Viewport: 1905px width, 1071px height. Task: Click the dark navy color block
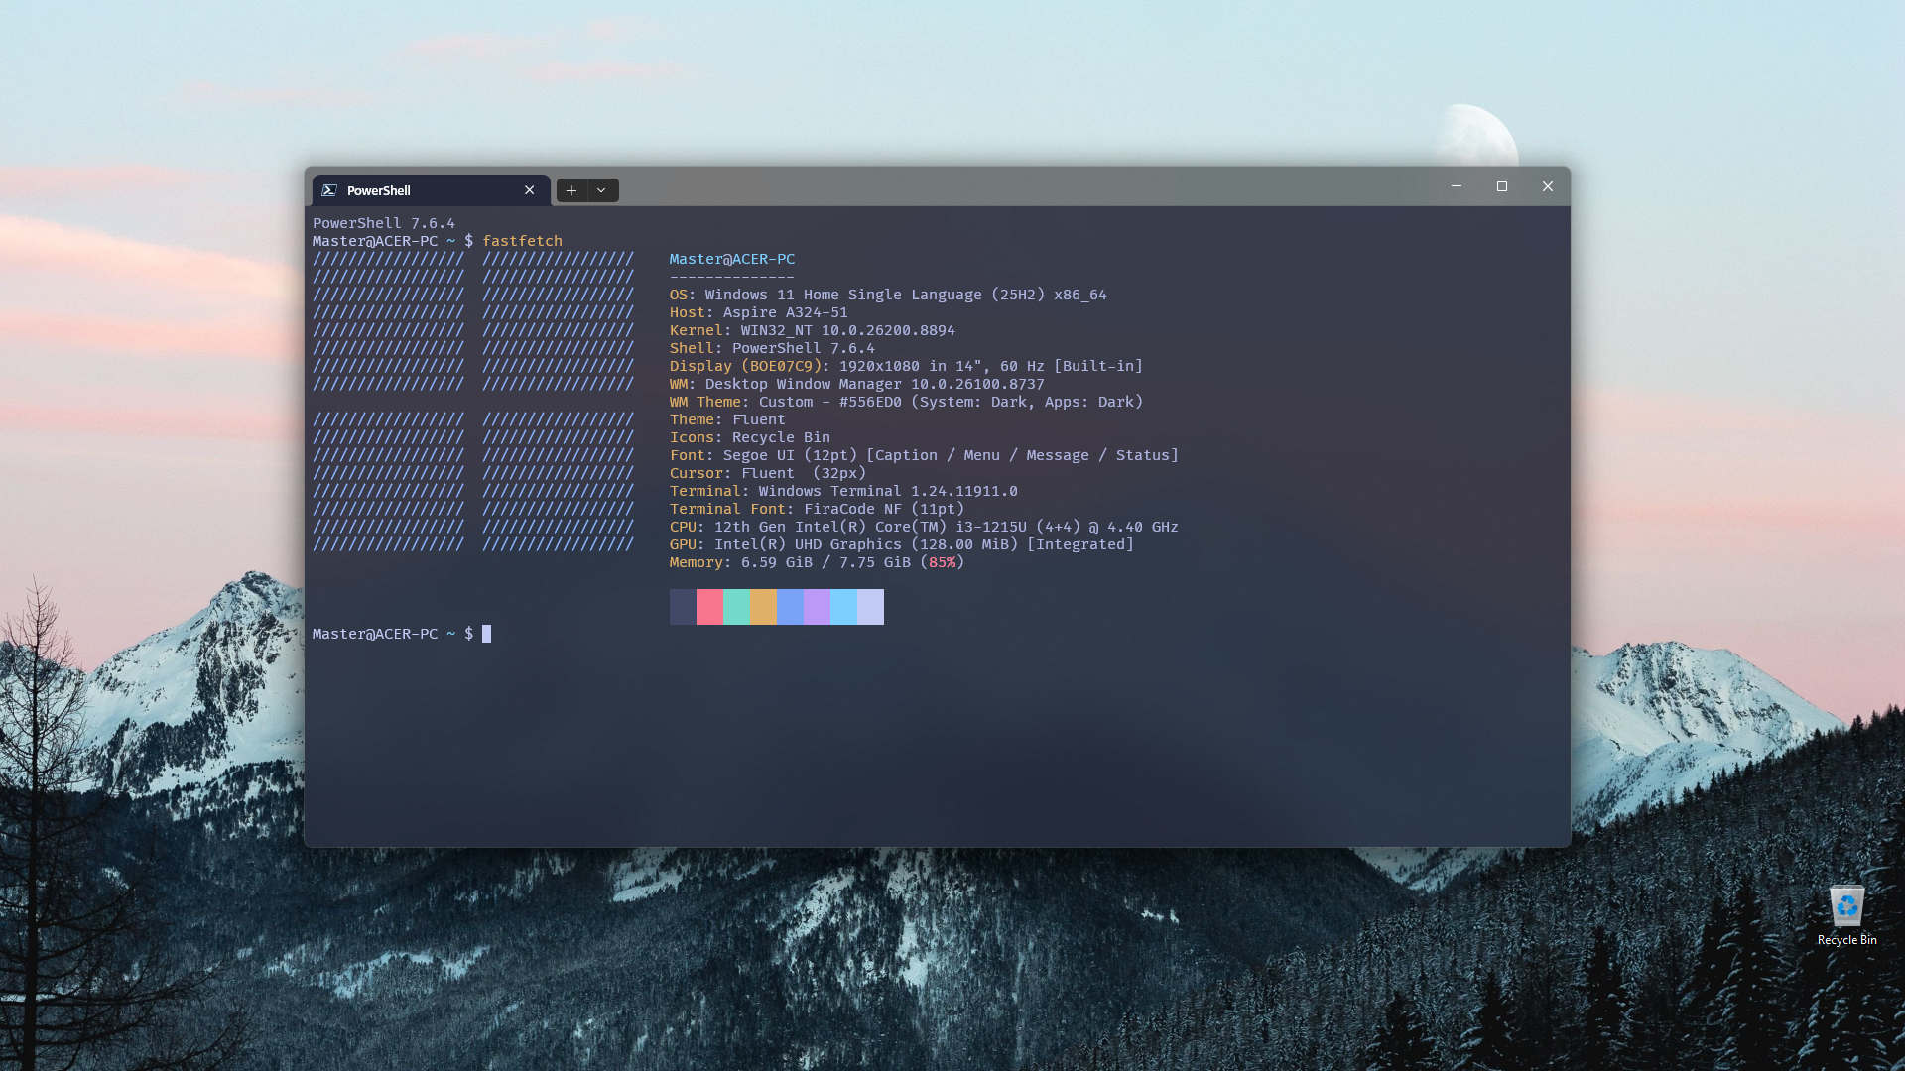coord(683,607)
